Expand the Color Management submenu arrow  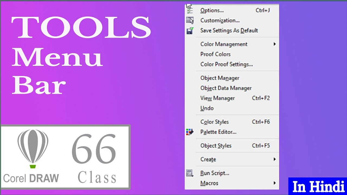point(274,44)
